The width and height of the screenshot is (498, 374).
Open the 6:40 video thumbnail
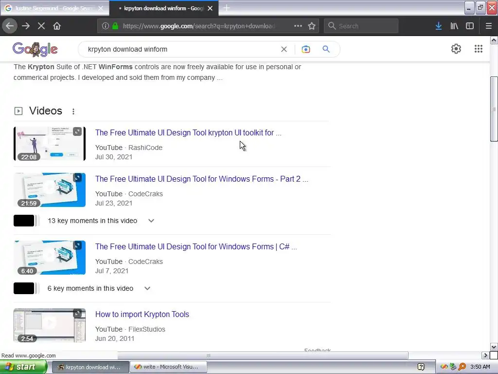tap(50, 258)
